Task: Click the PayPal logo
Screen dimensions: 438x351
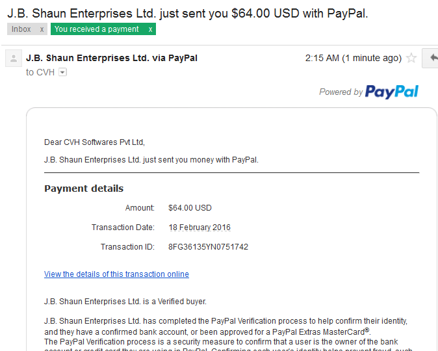Action: [x=392, y=92]
